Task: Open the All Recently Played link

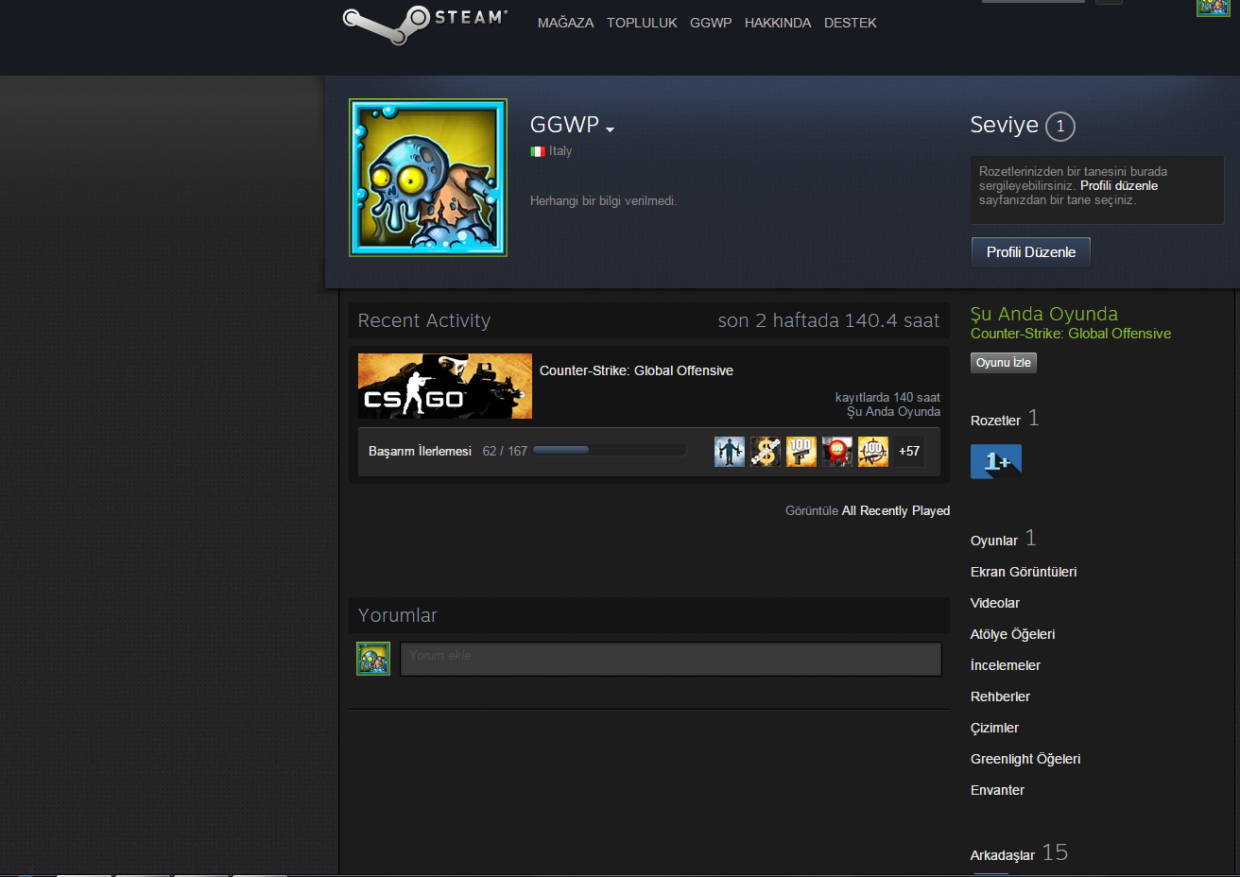Action: coord(896,511)
